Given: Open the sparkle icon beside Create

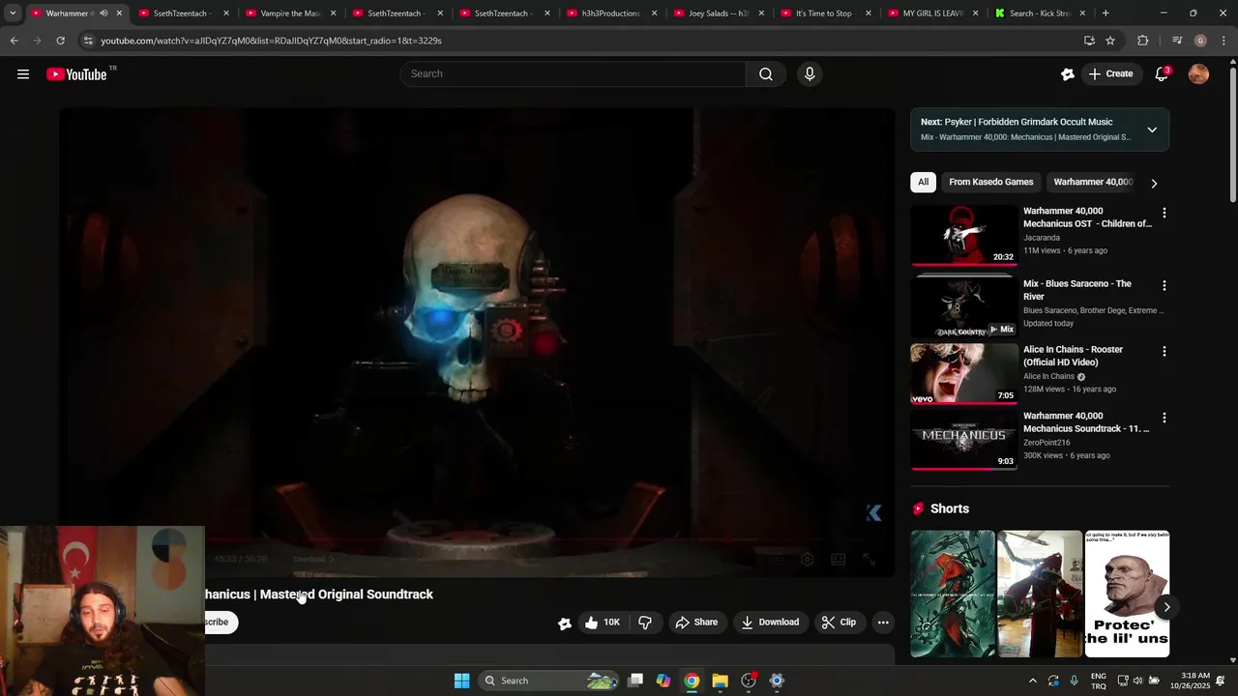Looking at the screenshot, I should pos(1067,74).
